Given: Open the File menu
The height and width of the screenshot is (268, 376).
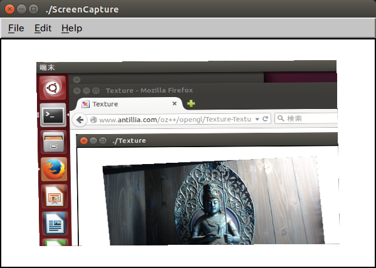Looking at the screenshot, I should [16, 28].
